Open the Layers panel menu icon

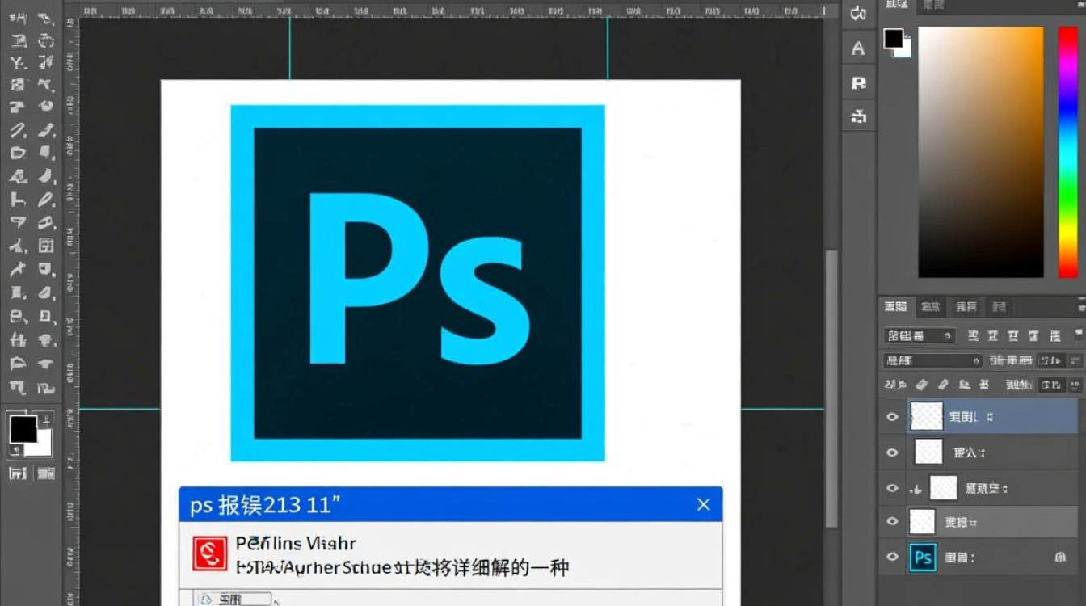coord(1080,306)
